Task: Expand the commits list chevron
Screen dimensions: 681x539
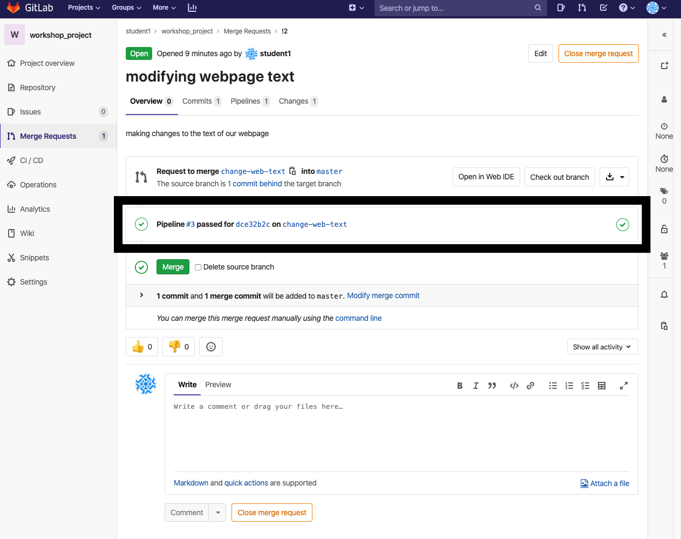Action: pyautogui.click(x=141, y=295)
